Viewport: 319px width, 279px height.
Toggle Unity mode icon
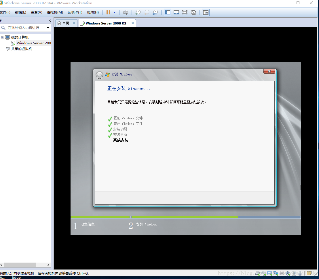click(193, 12)
